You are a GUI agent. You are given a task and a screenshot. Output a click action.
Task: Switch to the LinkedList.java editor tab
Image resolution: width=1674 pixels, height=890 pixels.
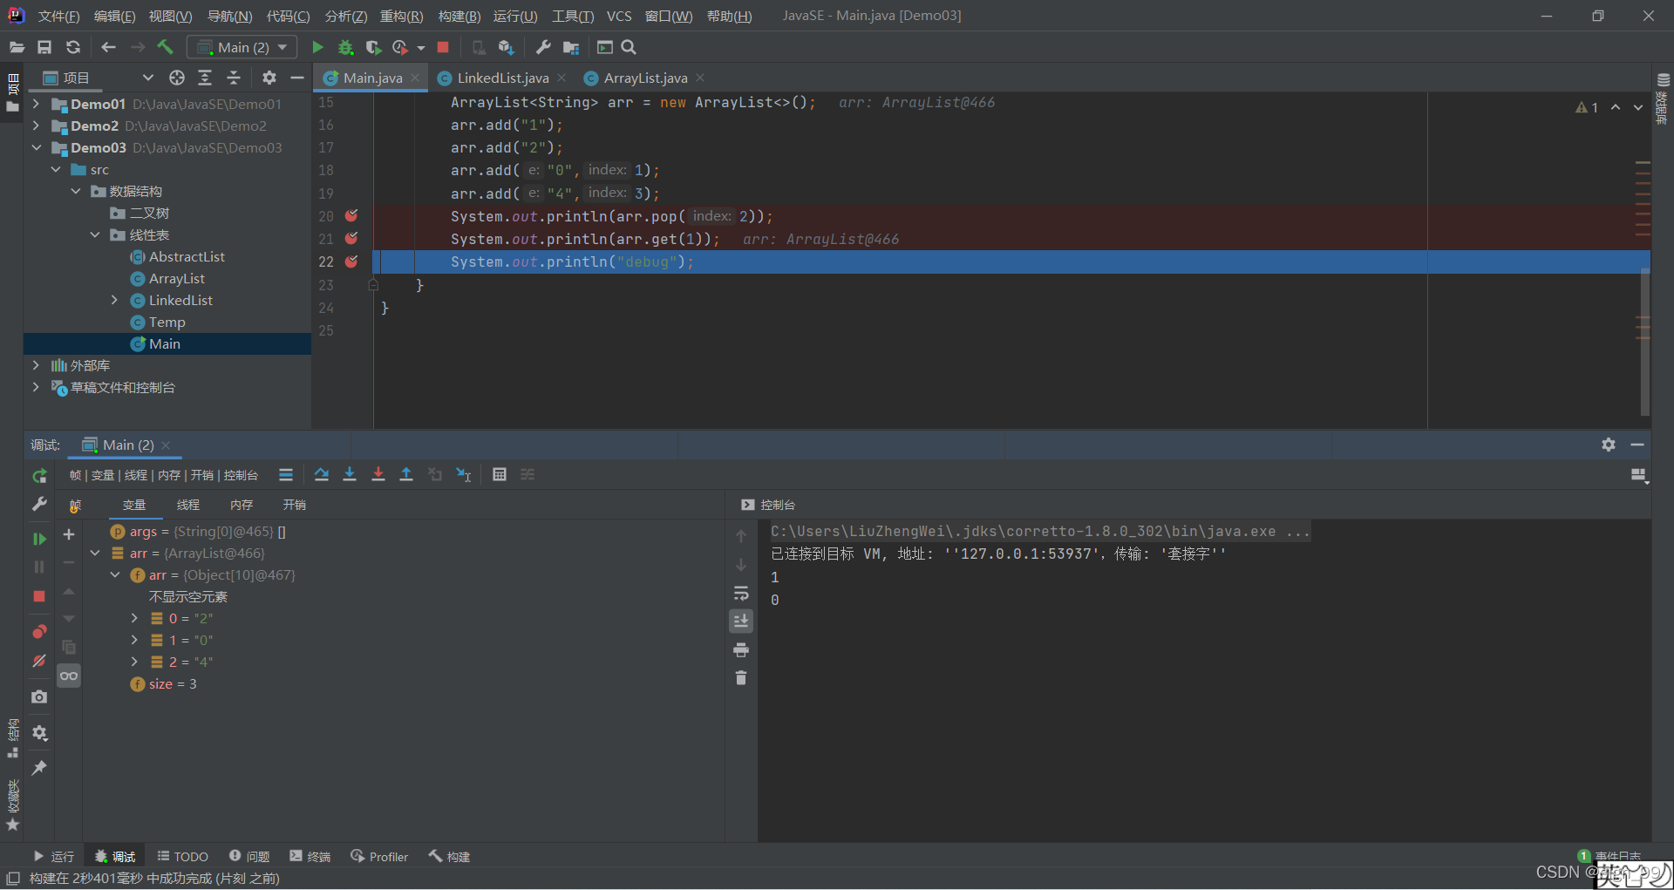point(502,78)
